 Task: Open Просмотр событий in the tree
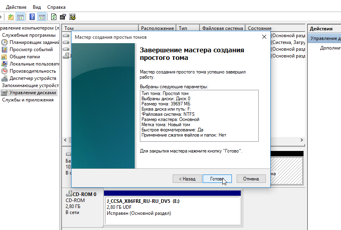(31, 50)
